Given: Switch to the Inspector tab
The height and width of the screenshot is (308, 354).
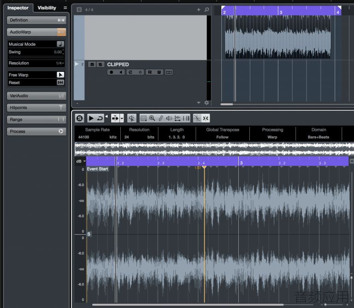Looking at the screenshot, I should pyautogui.click(x=18, y=8).
